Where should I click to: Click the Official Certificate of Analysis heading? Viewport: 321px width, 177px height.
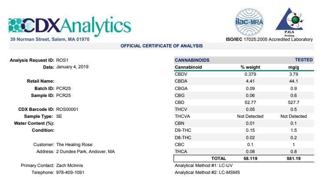161,46
